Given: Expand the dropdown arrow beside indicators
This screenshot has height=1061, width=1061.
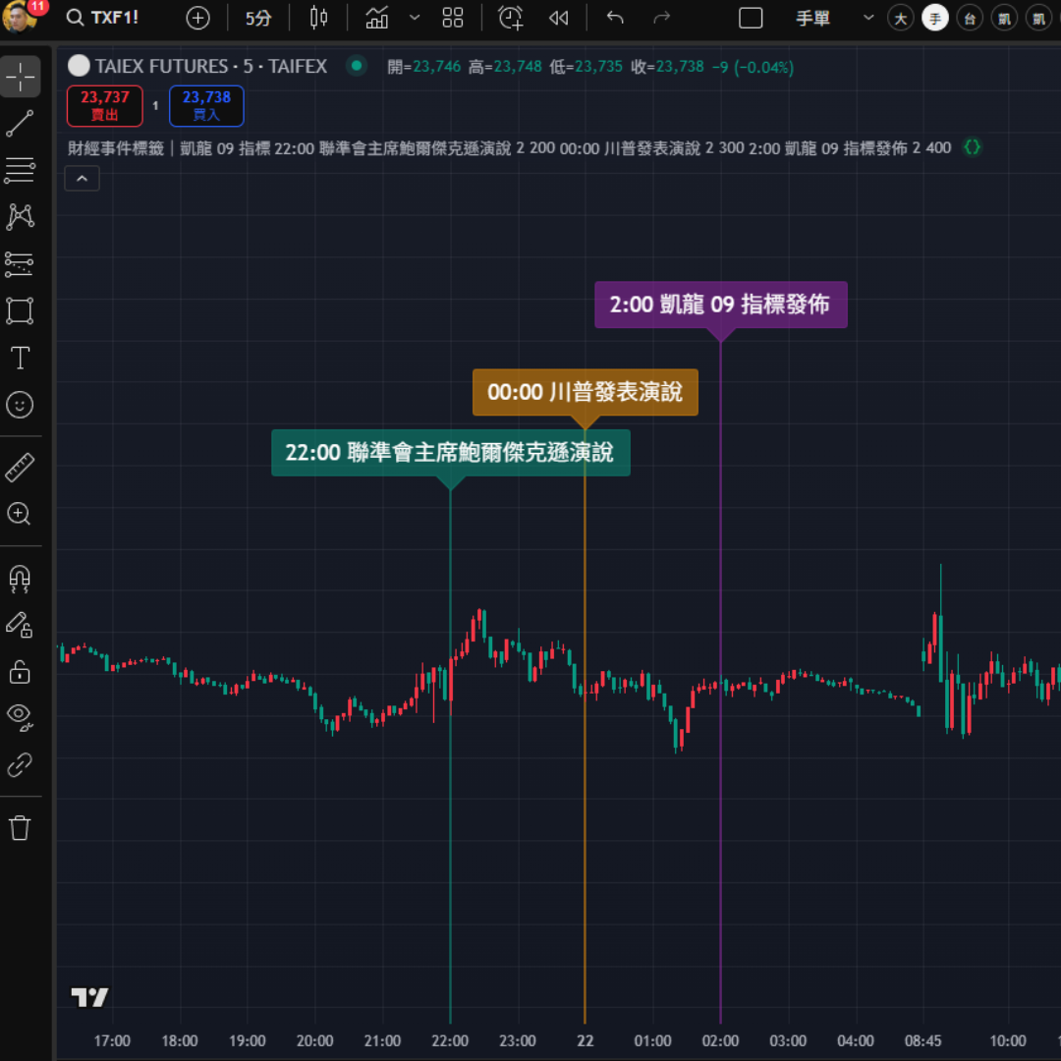Looking at the screenshot, I should pos(415,18).
